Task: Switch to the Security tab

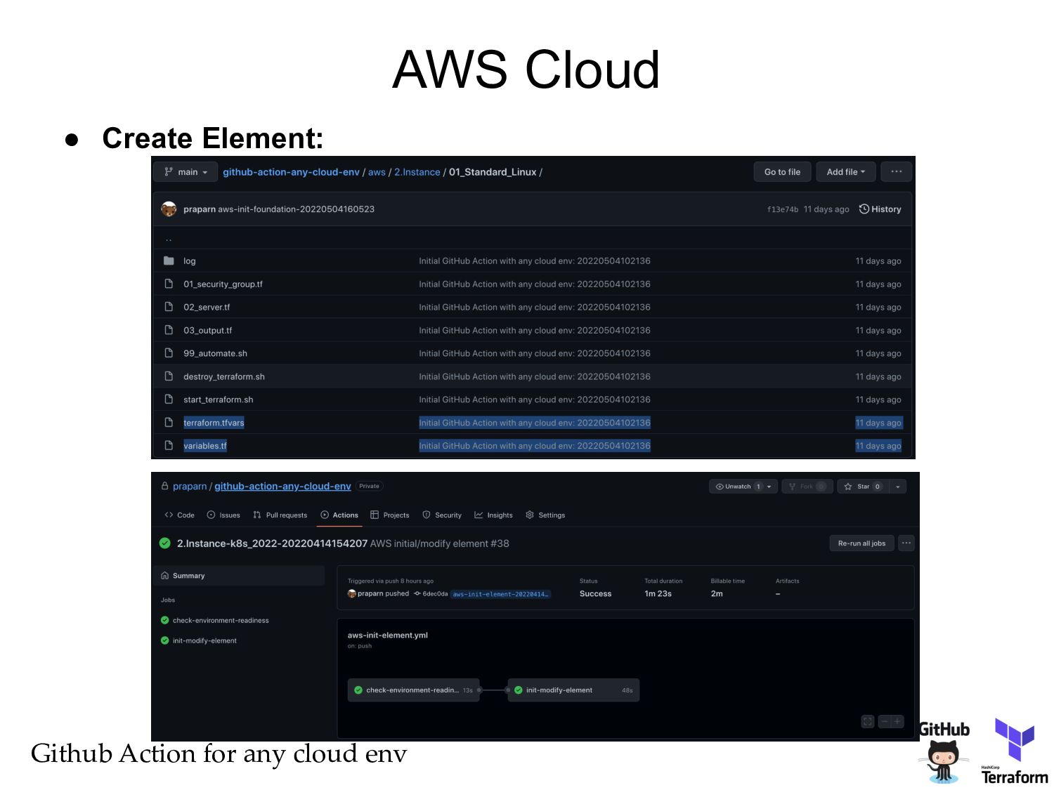Action: [x=442, y=515]
